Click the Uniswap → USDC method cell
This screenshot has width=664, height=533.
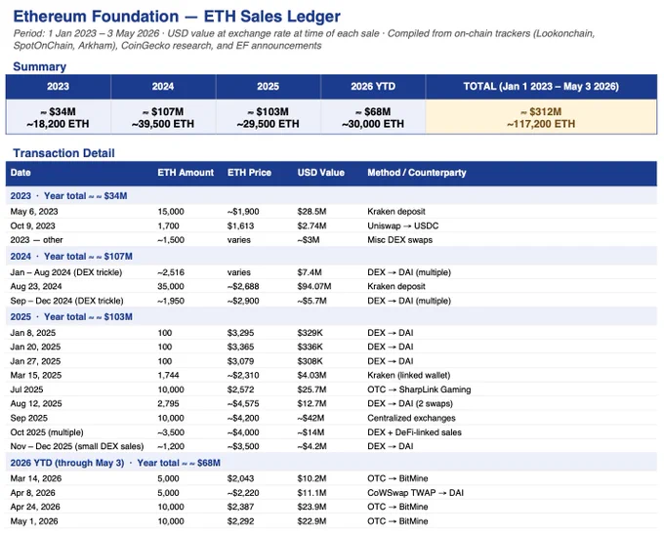point(402,226)
